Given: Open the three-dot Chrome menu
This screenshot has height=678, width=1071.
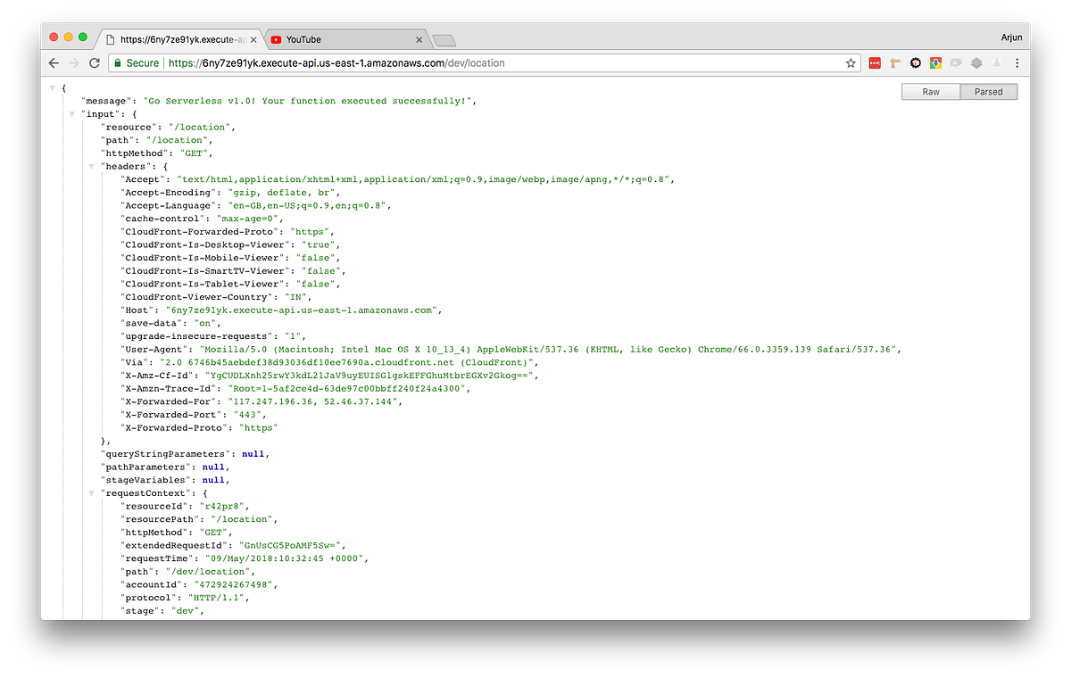Looking at the screenshot, I should (1017, 62).
